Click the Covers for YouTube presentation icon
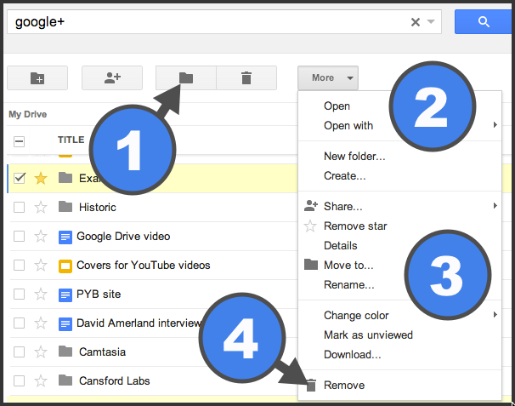 pos(65,266)
